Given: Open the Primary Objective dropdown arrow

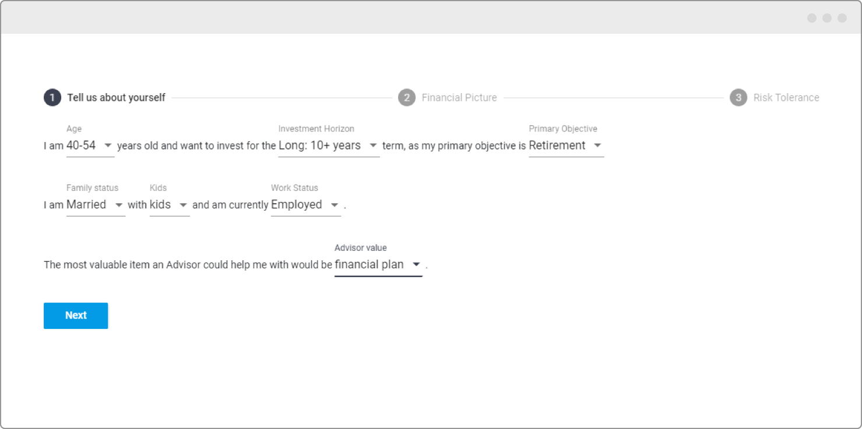Looking at the screenshot, I should coord(597,146).
